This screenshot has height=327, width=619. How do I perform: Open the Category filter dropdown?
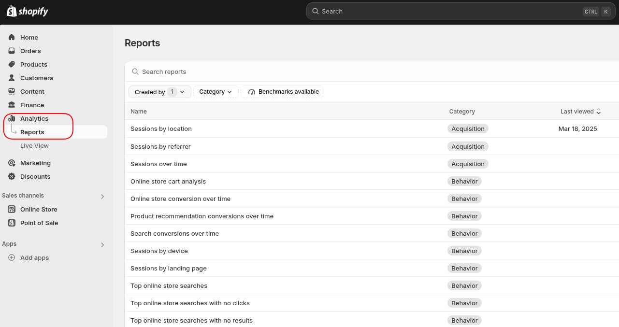coord(216,92)
